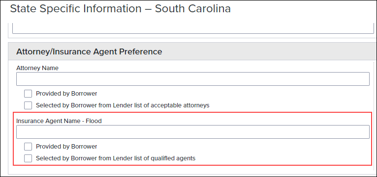Tick the acceptable attorneys Lender list checkbox
The image size is (377, 177).
point(28,105)
